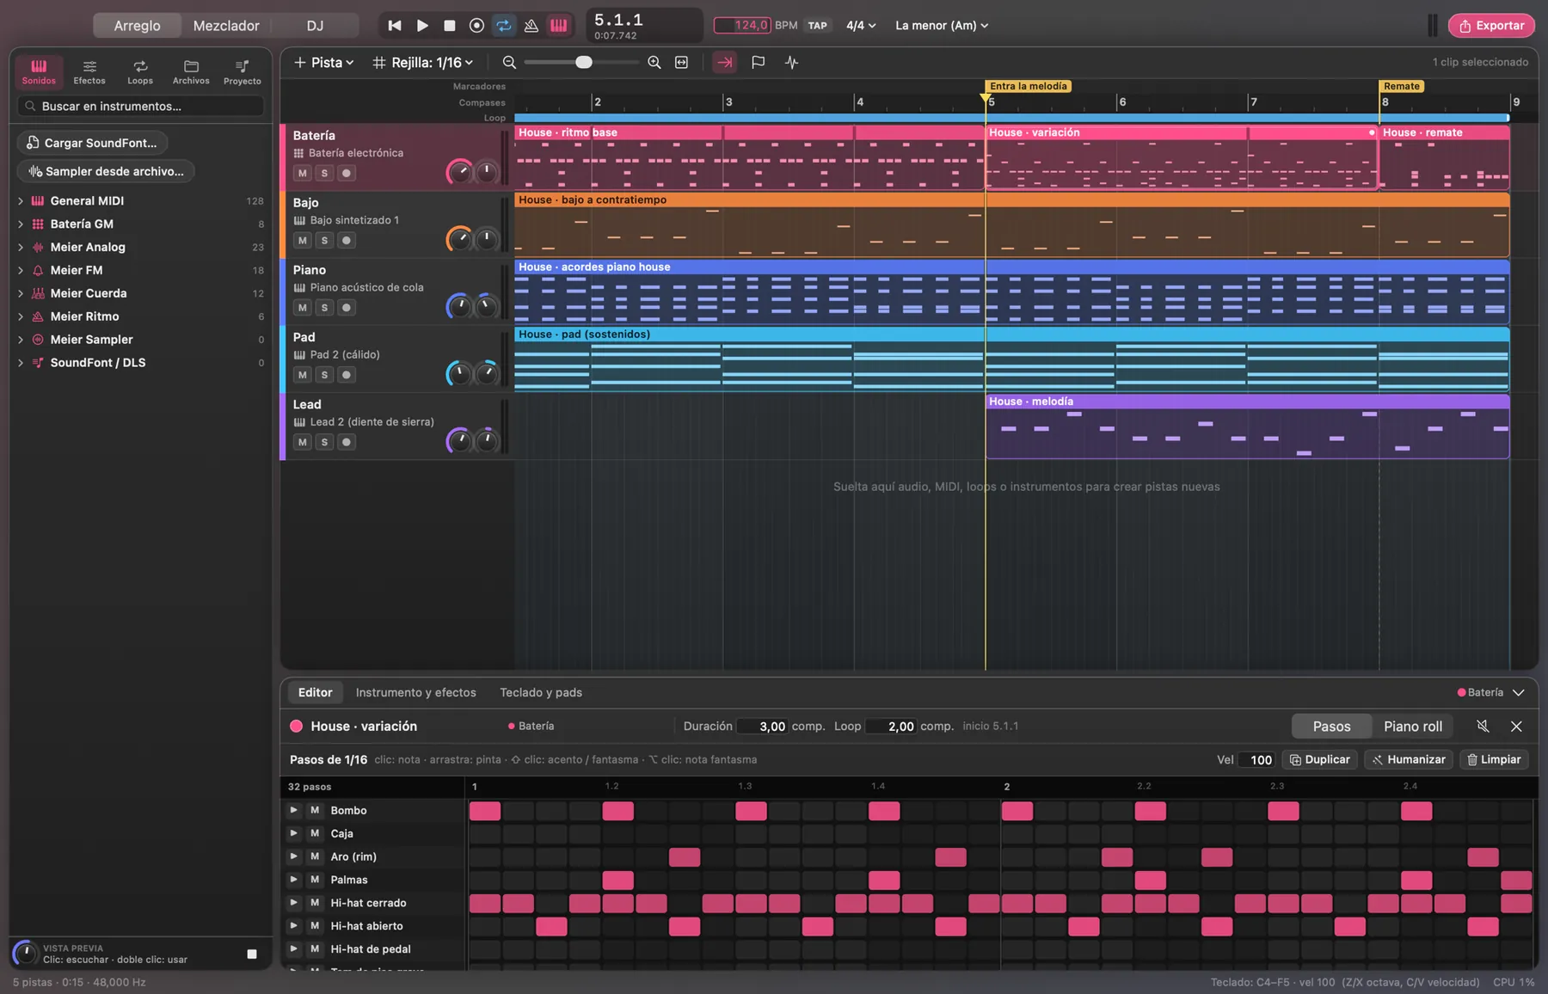Select Instrumento y efectos tab
Screen dimensions: 1548x994
coord(415,692)
